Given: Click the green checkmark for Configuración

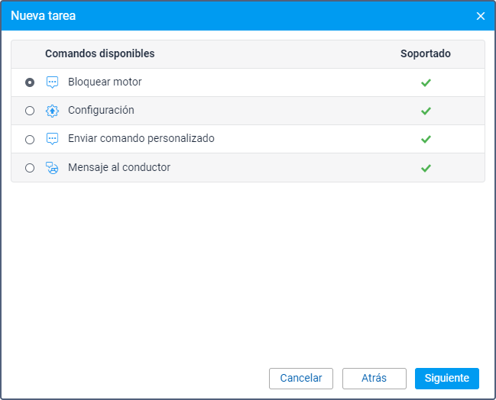Looking at the screenshot, I should (x=426, y=111).
